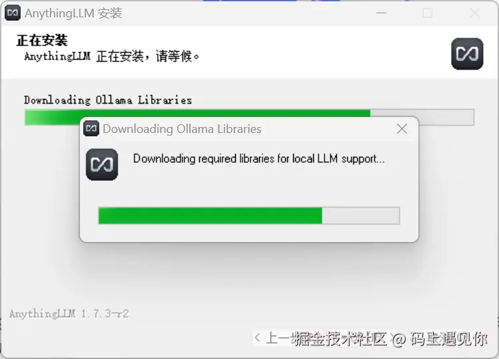Image resolution: width=499 pixels, height=359 pixels.
Task: Minimize the AnythingLLM installer window
Action: [381, 13]
